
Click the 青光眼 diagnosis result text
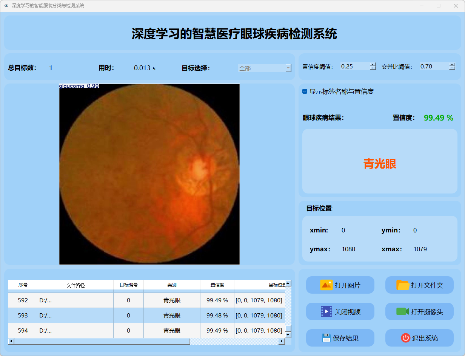[380, 164]
